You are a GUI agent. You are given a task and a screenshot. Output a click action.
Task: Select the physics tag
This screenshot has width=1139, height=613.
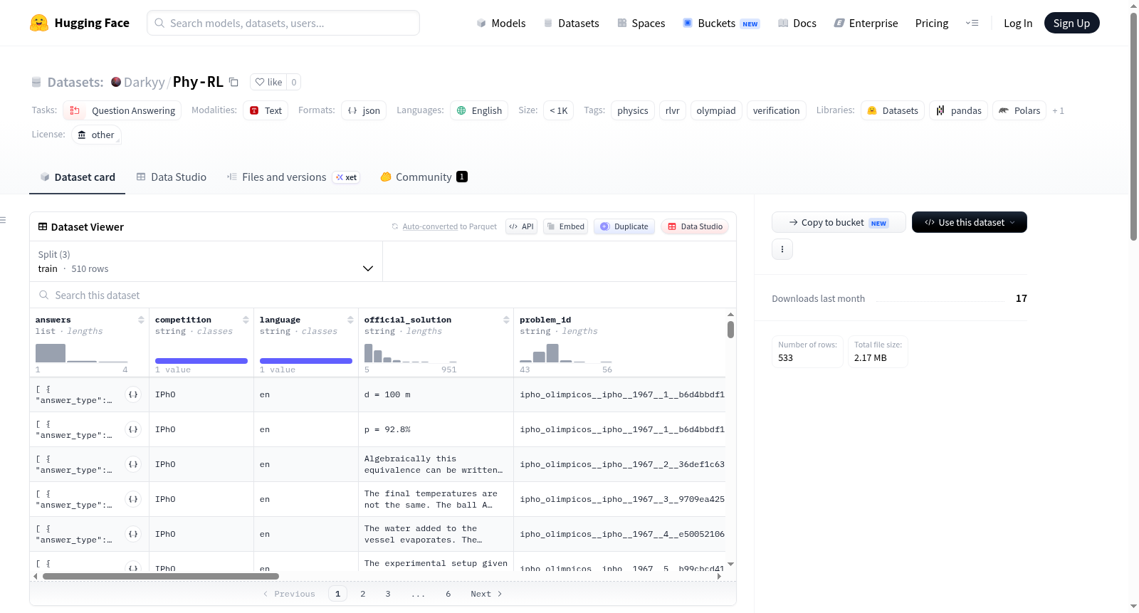coord(633,110)
